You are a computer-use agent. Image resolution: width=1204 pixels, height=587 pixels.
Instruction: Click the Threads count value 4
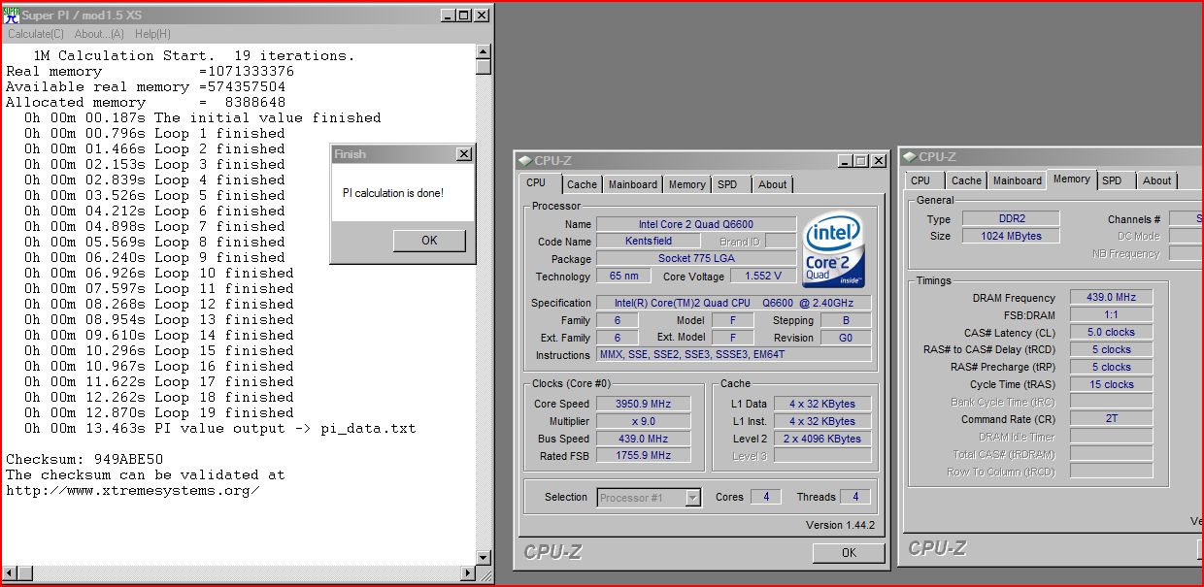coord(855,497)
